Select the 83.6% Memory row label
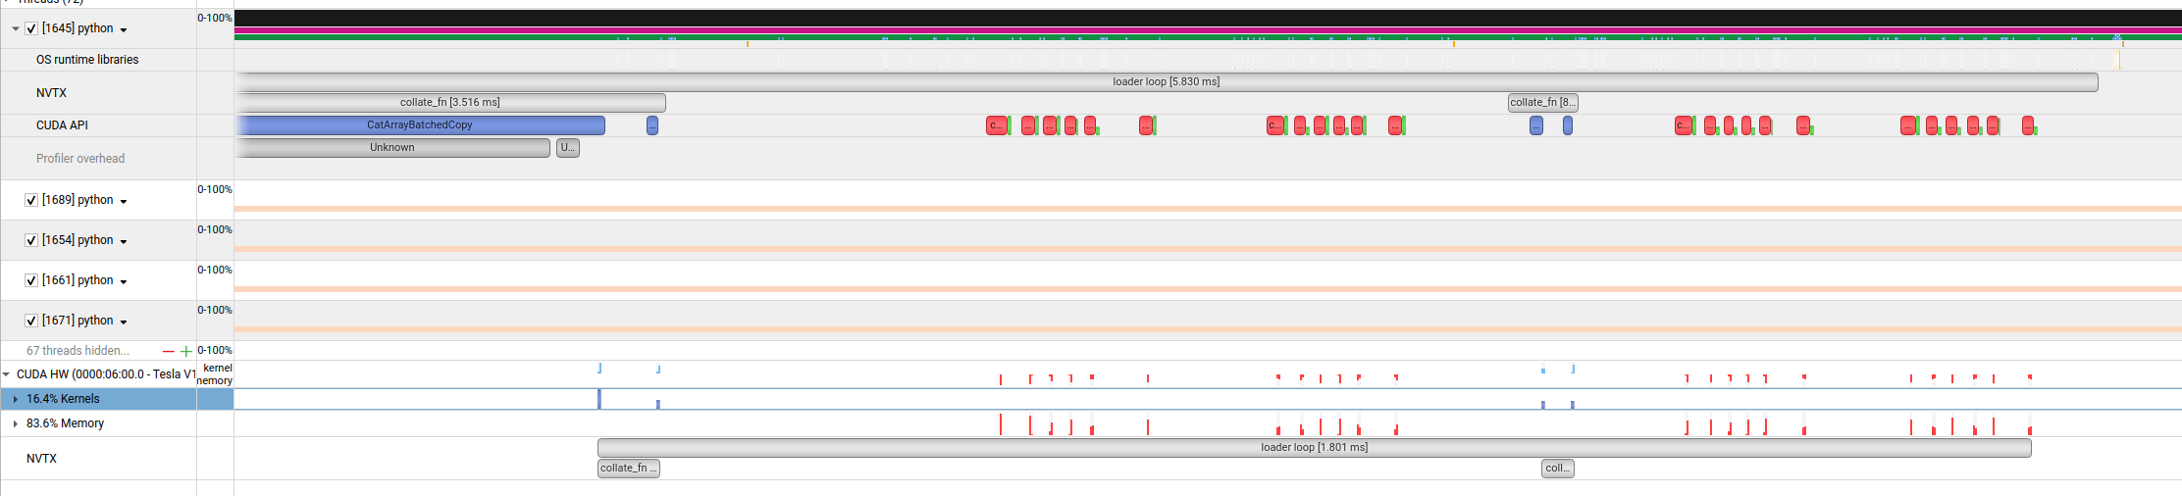2182x496 pixels. (x=65, y=423)
